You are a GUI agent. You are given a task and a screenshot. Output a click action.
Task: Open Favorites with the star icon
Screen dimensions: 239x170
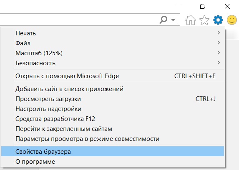[204, 20]
